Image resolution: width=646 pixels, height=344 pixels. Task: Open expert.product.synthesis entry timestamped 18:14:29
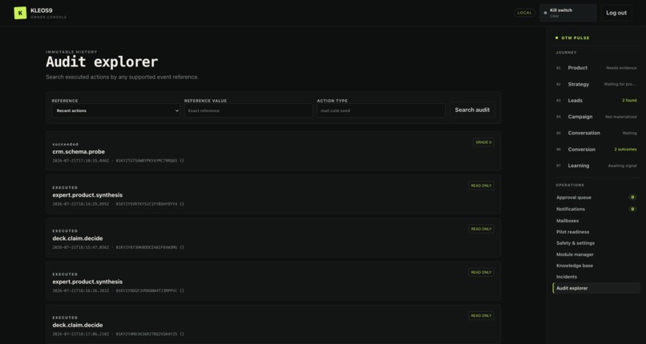[273, 194]
